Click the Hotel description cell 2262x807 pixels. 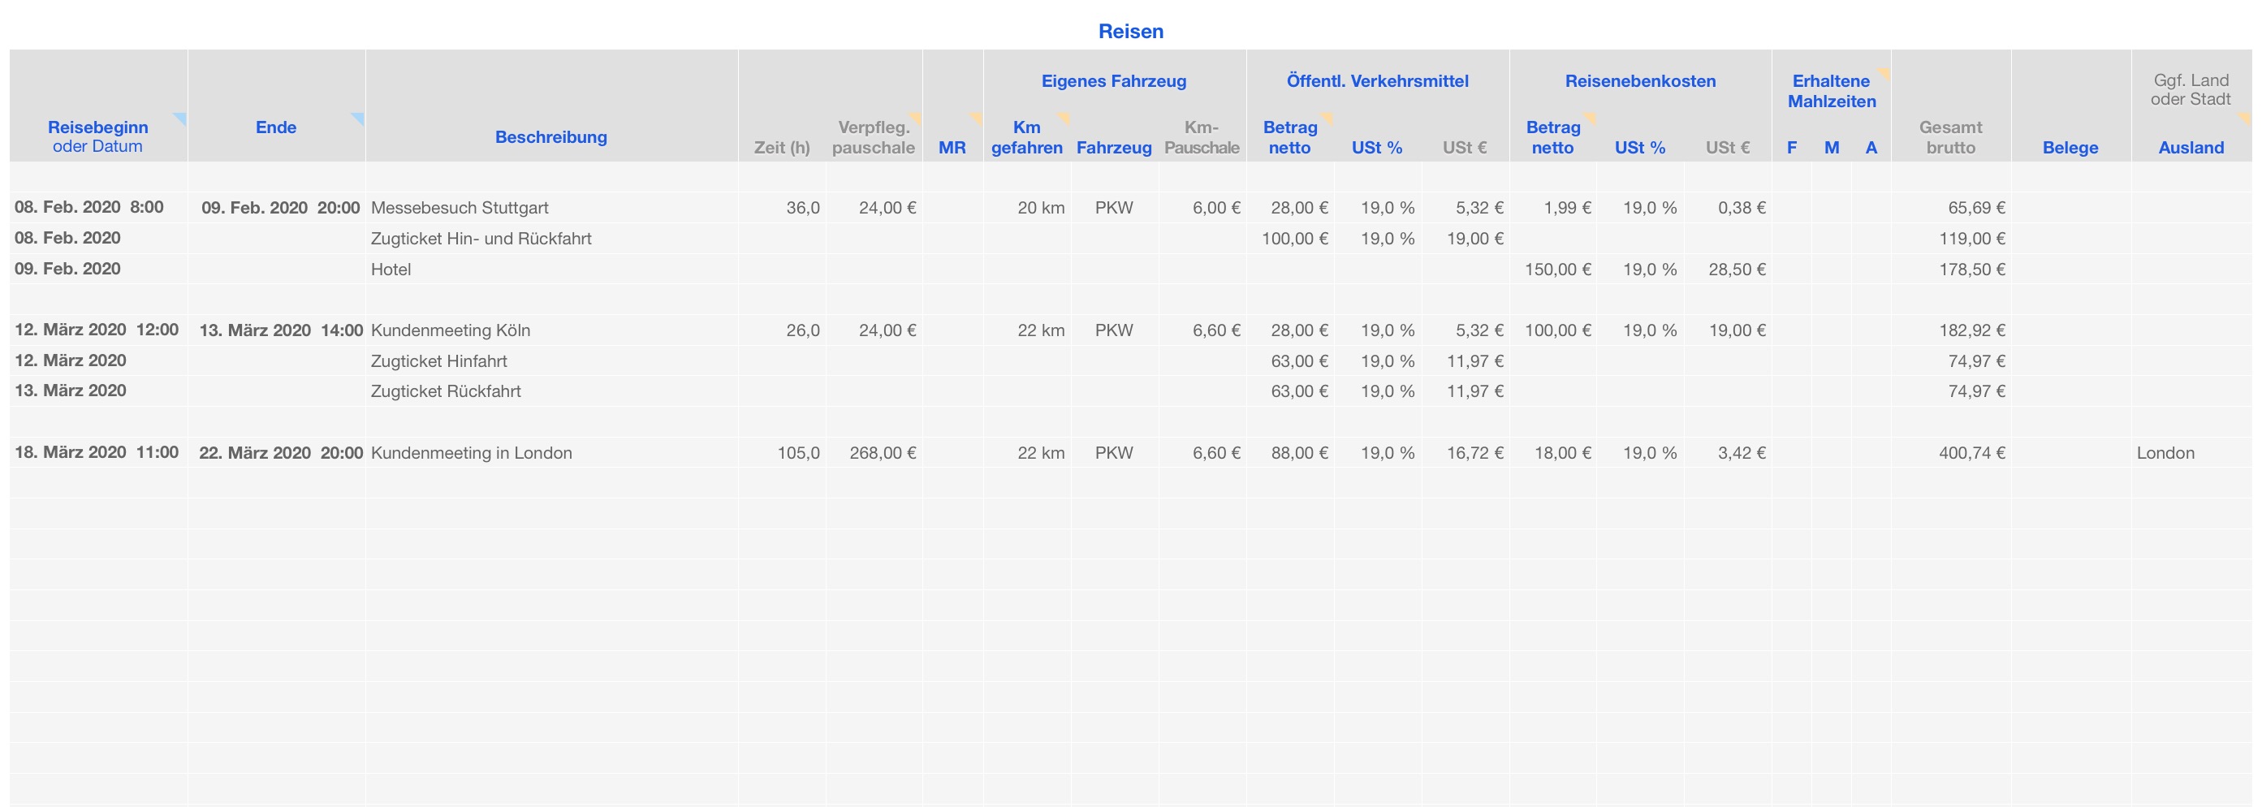click(391, 270)
